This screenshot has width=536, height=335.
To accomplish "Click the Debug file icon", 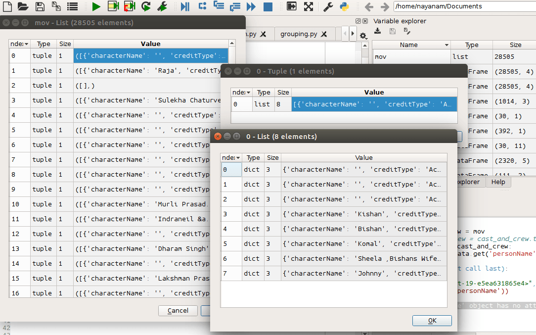I will pos(185,6).
